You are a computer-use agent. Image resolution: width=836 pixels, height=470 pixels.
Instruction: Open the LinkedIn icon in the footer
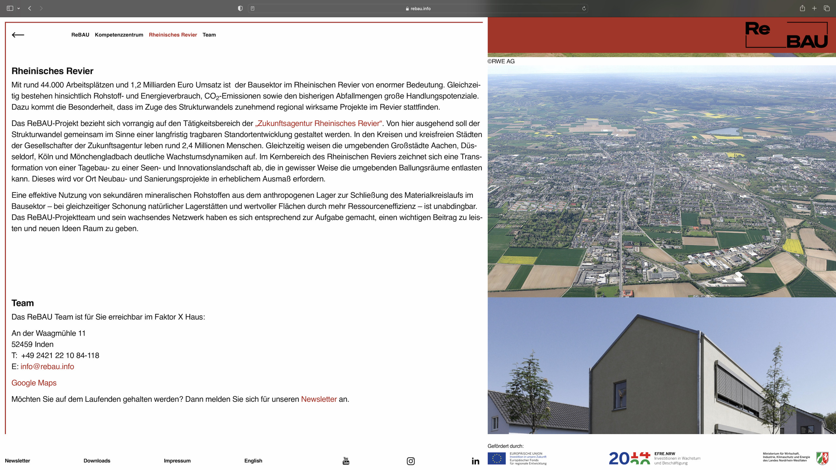coord(475,461)
